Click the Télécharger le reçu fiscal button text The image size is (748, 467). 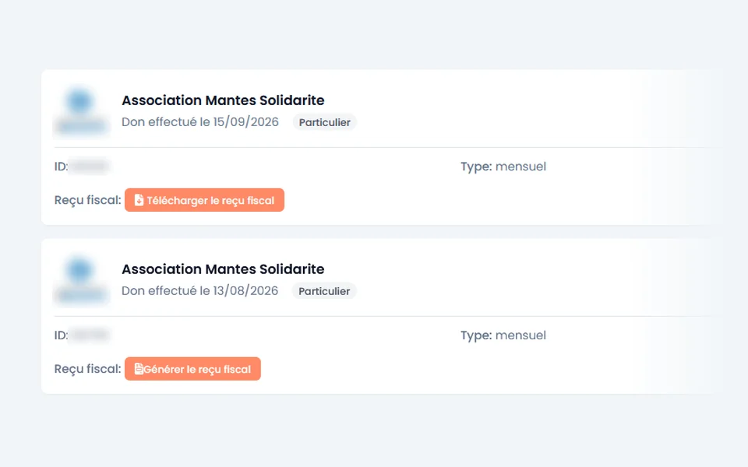point(210,201)
